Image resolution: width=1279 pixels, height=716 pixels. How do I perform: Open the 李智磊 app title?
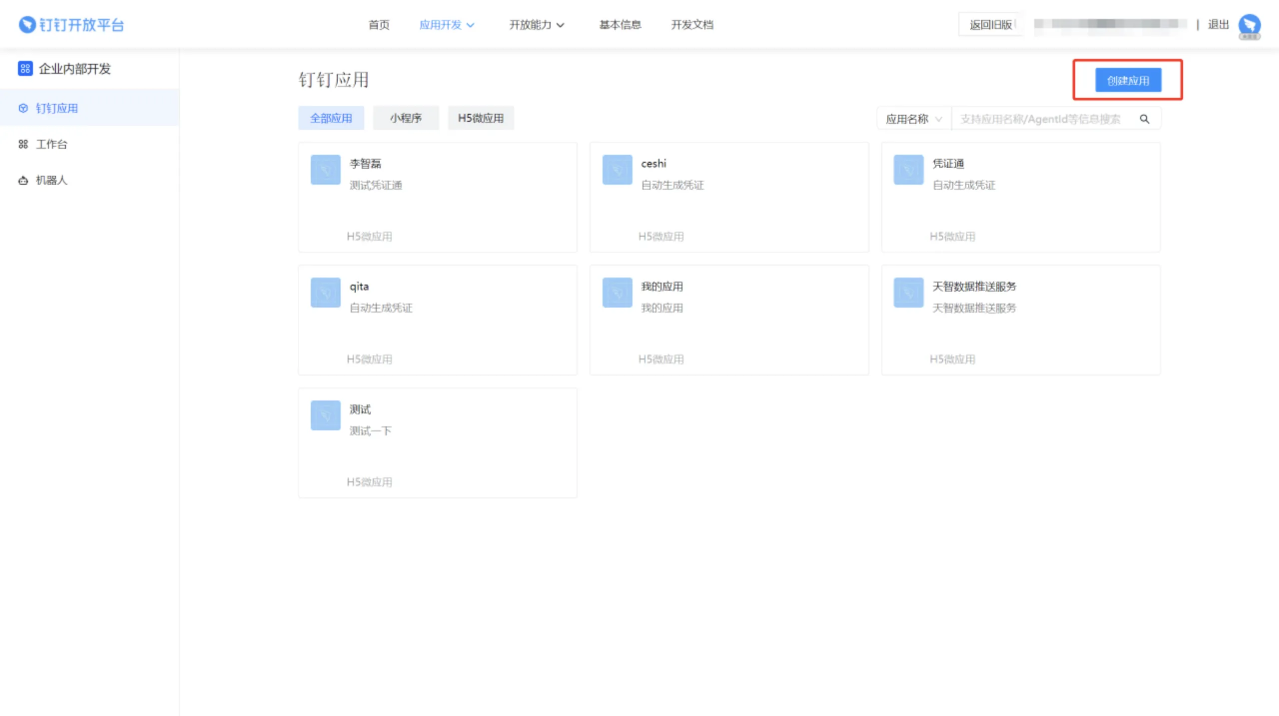(365, 163)
